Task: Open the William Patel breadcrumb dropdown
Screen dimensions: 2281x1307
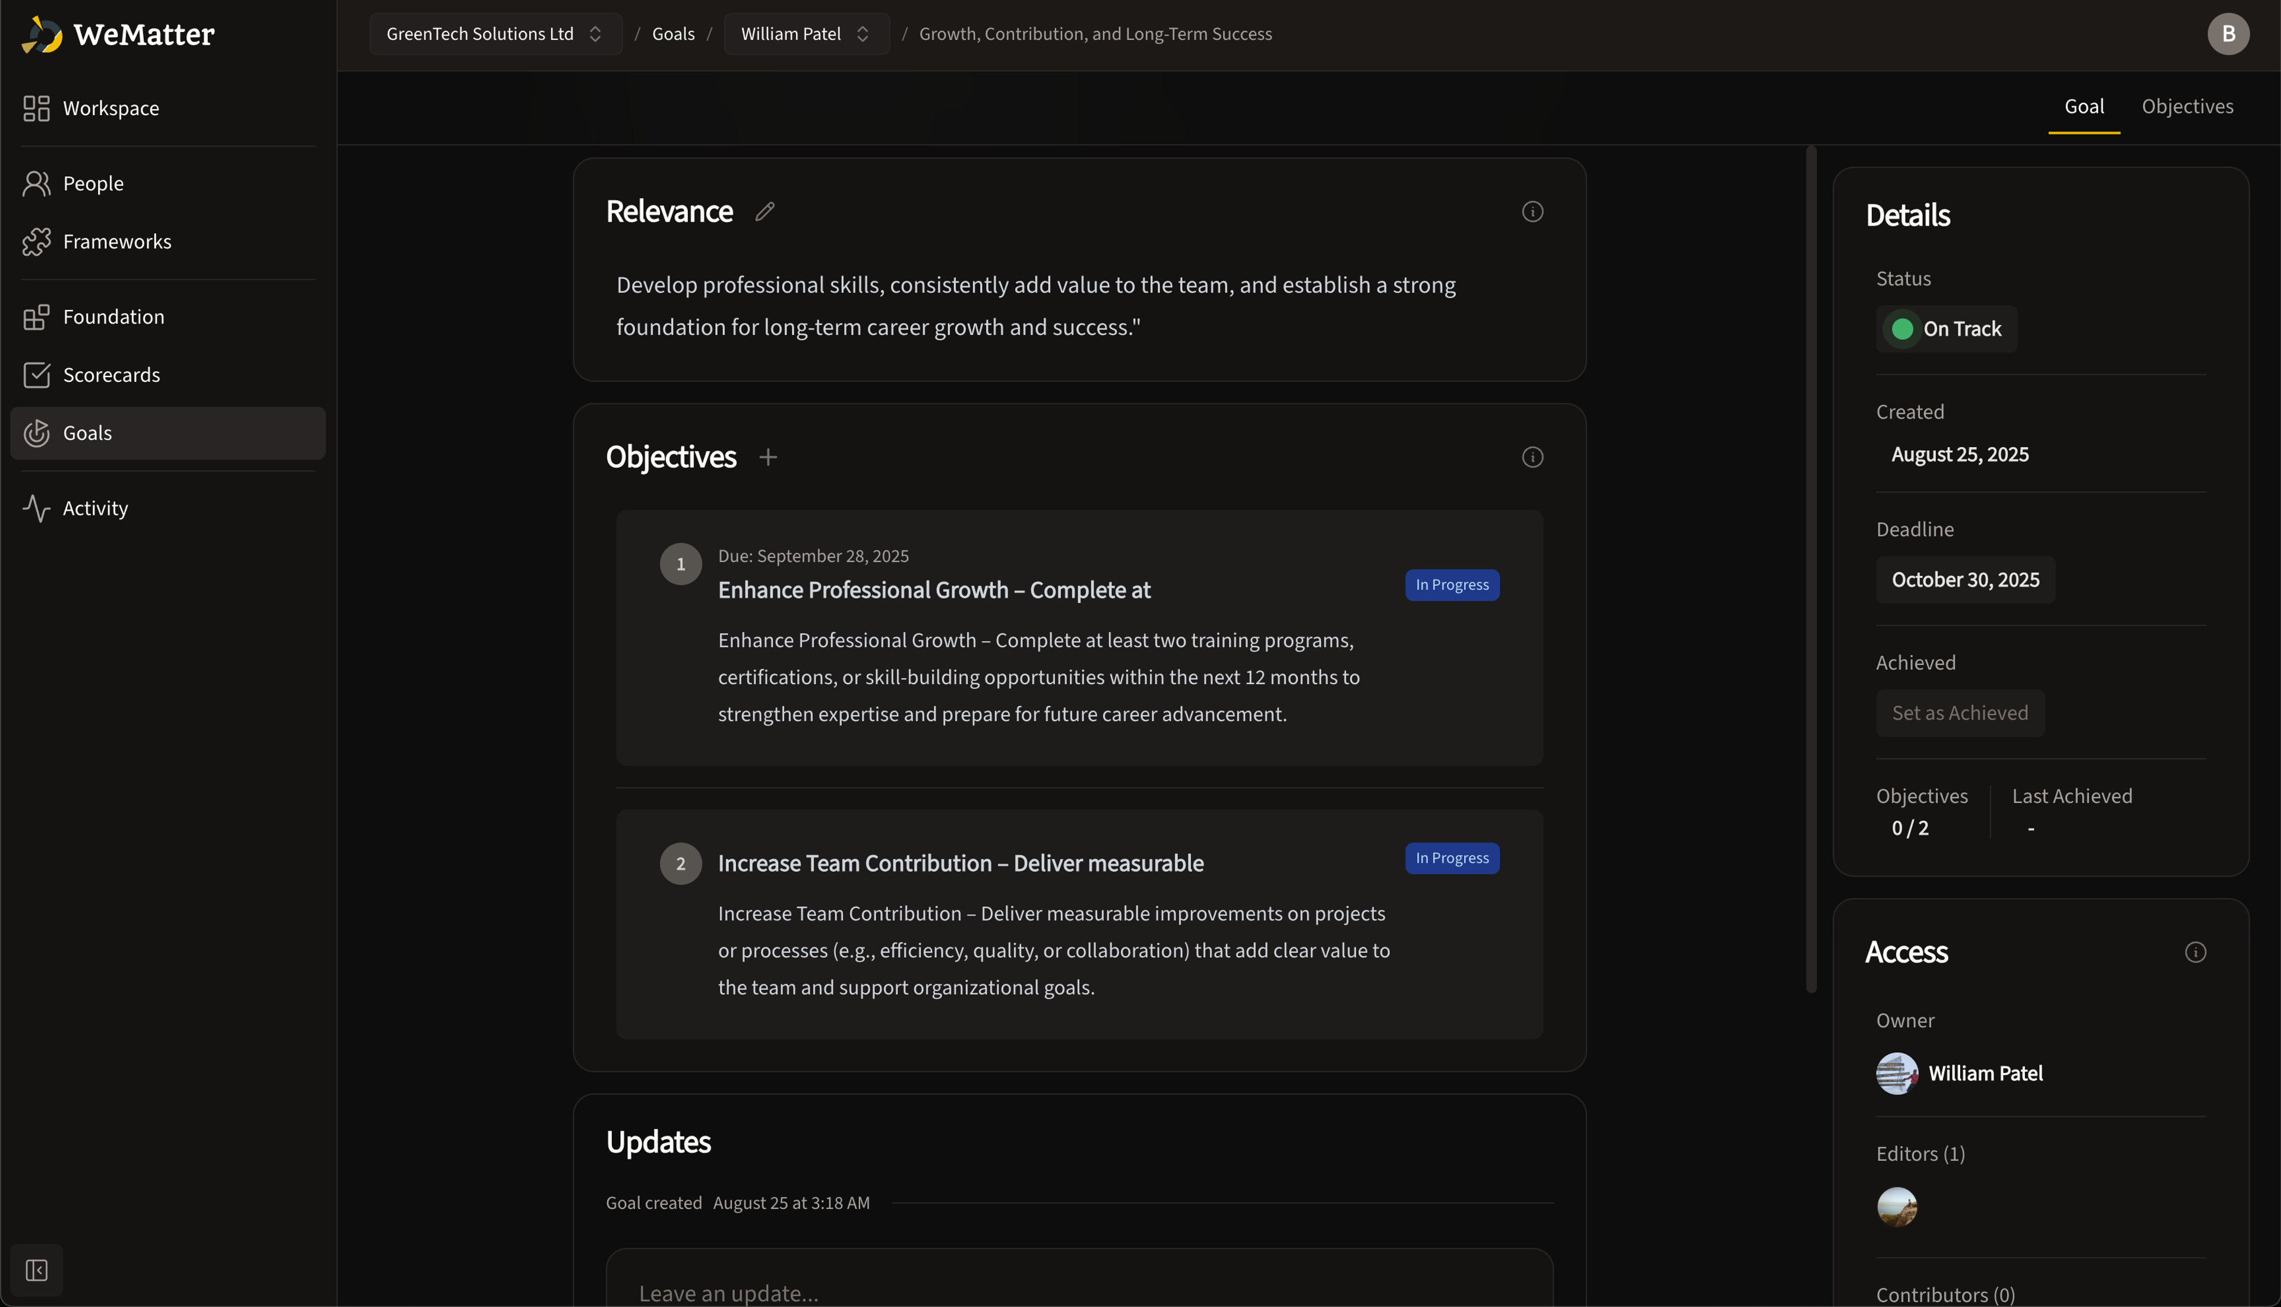Action: click(806, 34)
